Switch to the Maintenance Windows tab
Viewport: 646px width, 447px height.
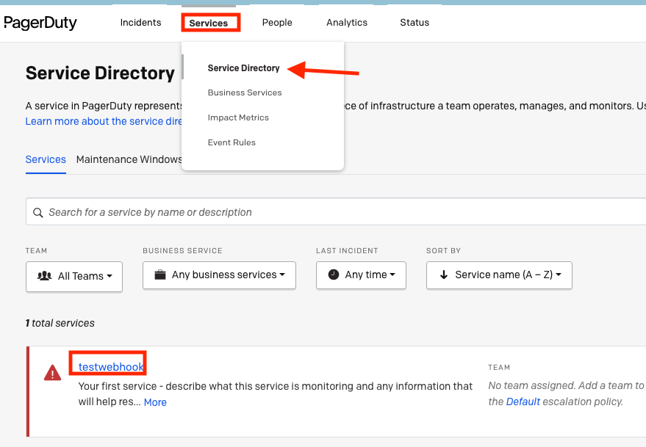coord(129,160)
